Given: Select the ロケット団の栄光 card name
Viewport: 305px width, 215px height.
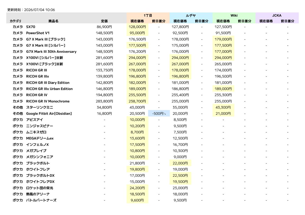Looking at the screenshot, I should tap(40, 188).
